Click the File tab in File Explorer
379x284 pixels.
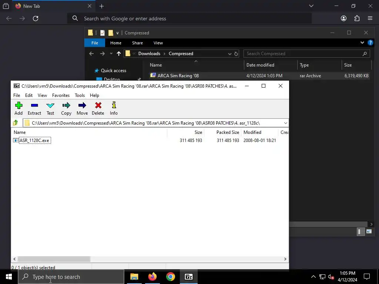click(x=95, y=43)
